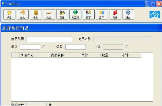Sort by 商品代码 column header
The width and height of the screenshot is (162, 106).
[35, 55]
